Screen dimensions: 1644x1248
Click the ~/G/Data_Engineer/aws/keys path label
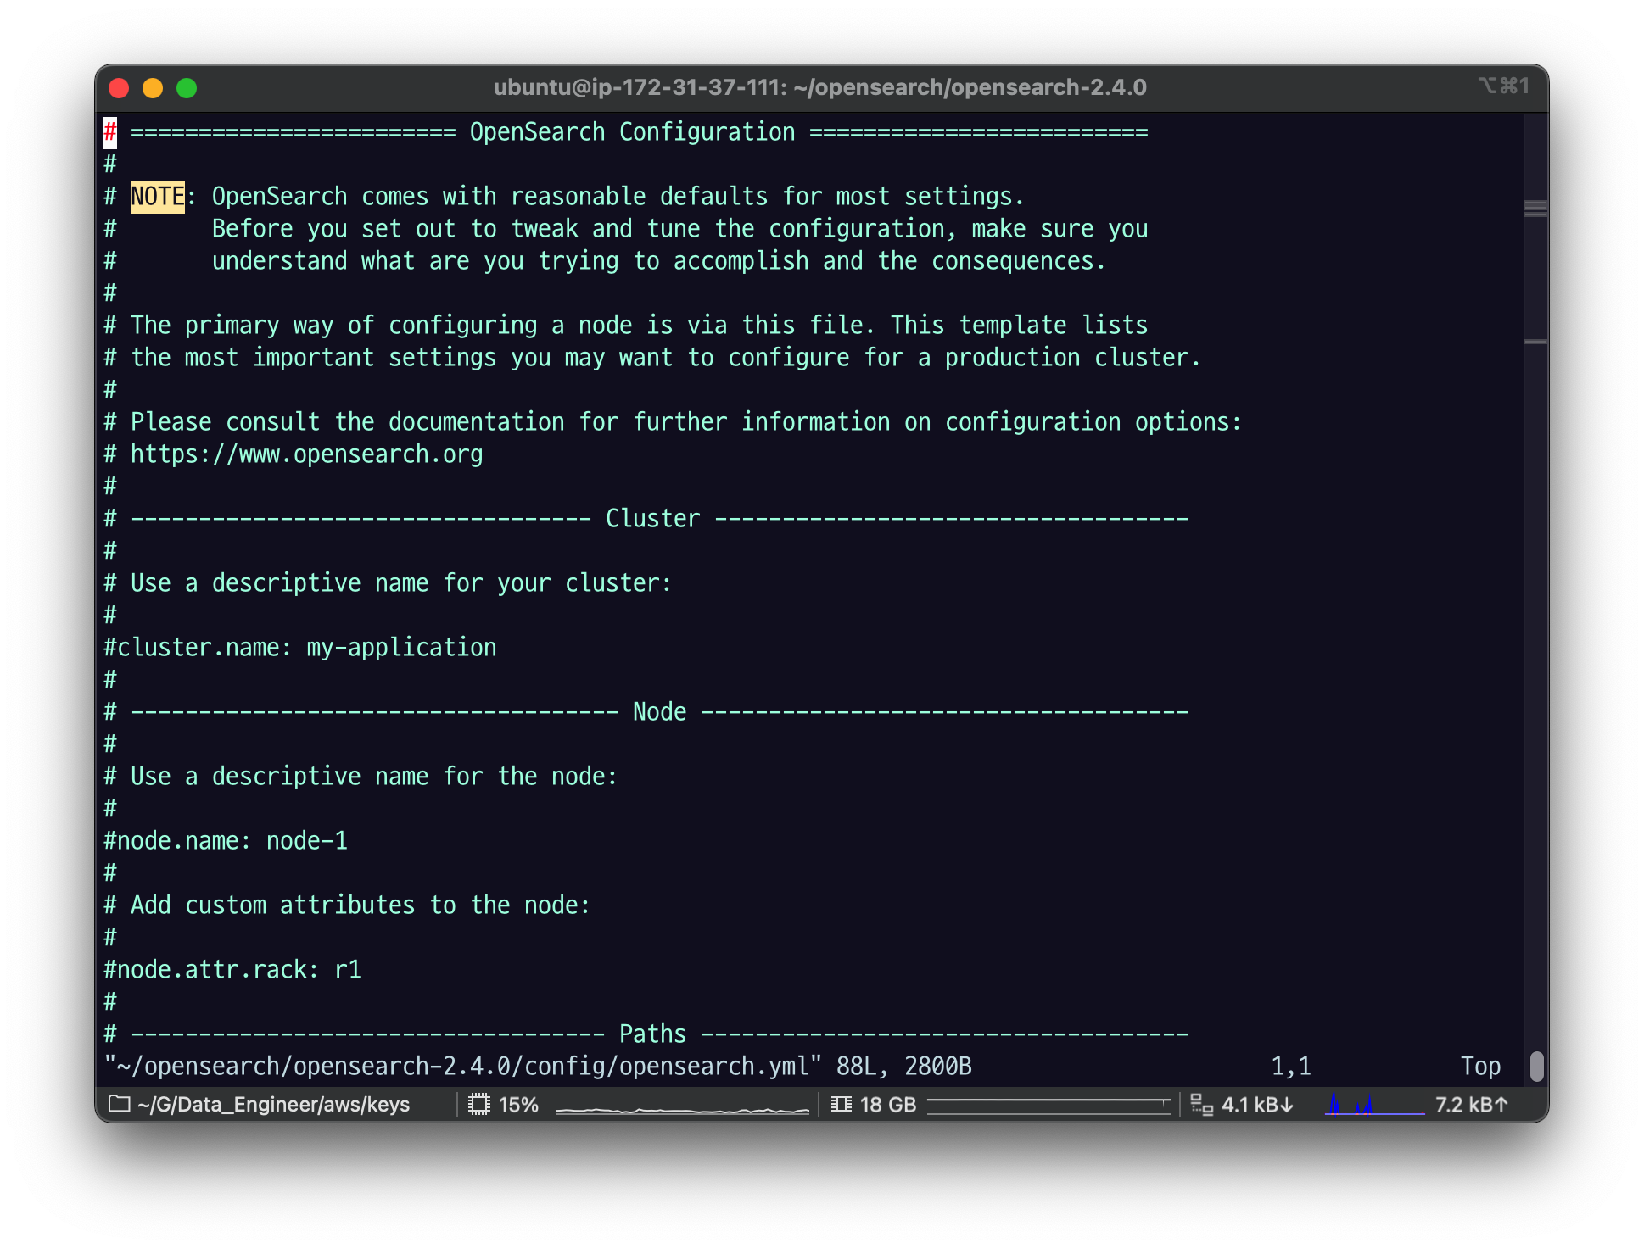273,1104
